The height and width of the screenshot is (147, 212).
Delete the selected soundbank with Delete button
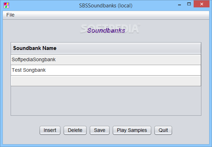pyautogui.click(x=75, y=130)
